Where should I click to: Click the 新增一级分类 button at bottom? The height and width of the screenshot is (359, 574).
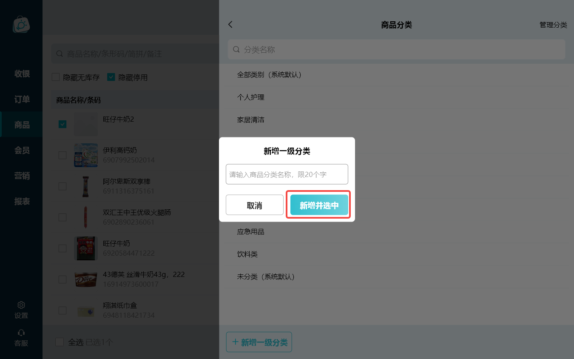click(x=259, y=342)
